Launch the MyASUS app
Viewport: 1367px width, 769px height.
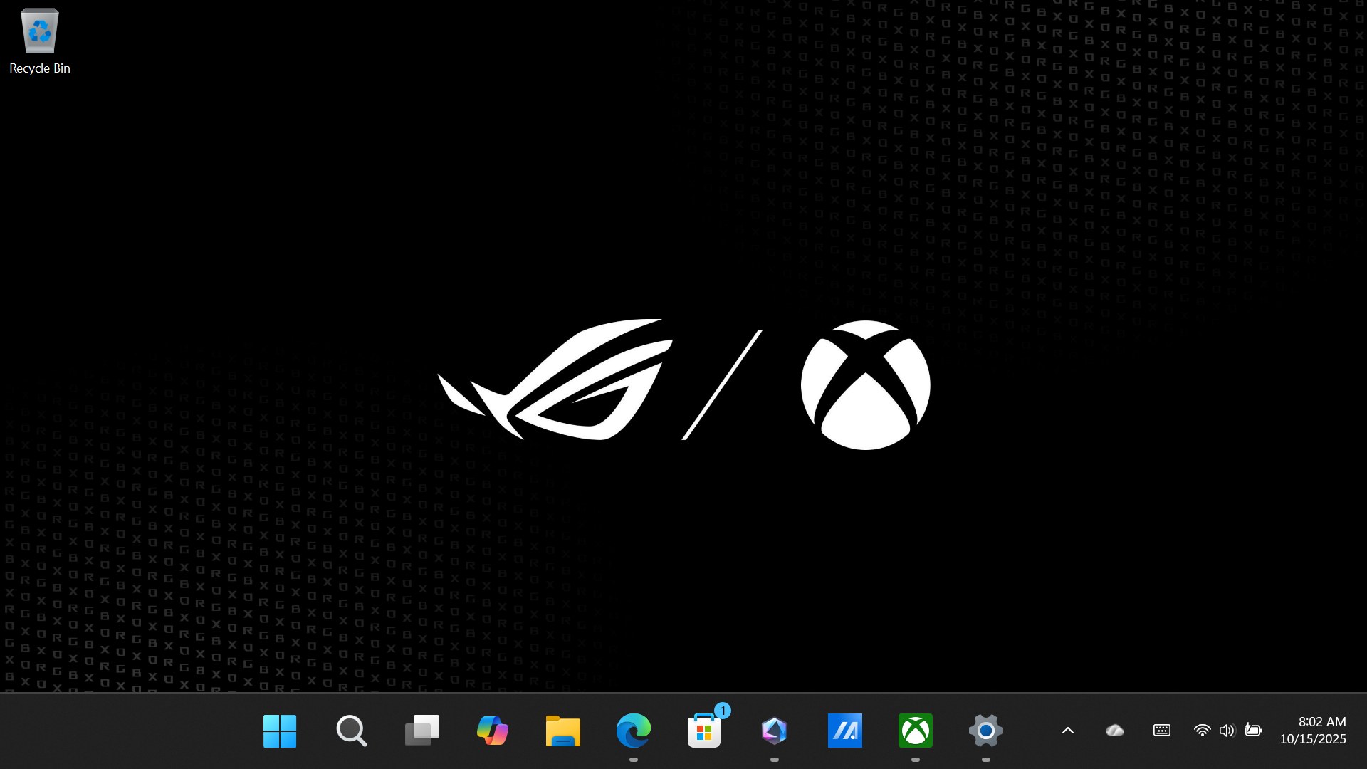coord(845,731)
